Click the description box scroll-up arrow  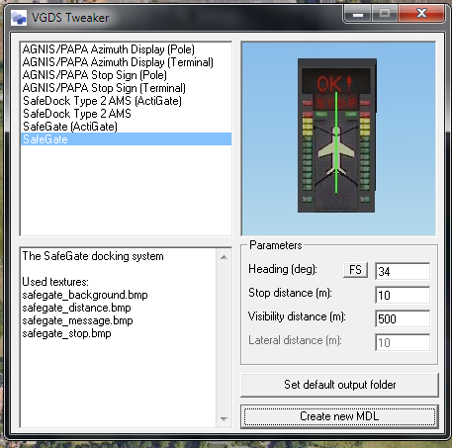point(224,257)
